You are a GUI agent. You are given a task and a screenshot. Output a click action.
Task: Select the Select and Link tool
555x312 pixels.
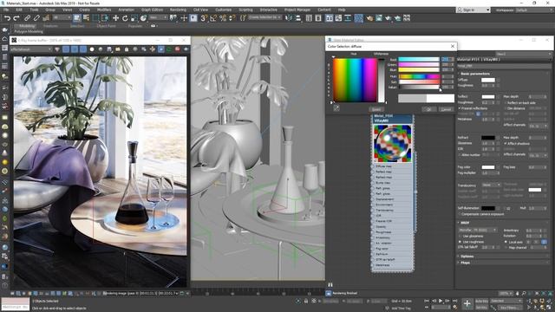point(27,18)
